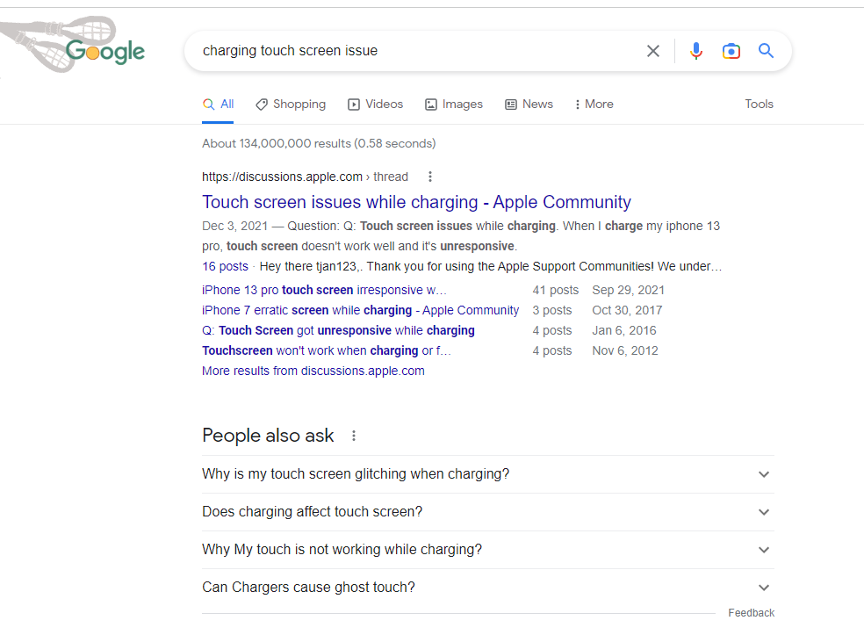This screenshot has height=635, width=864.
Task: Open Touch Screen got unresponsive while charging thread
Action: (338, 331)
